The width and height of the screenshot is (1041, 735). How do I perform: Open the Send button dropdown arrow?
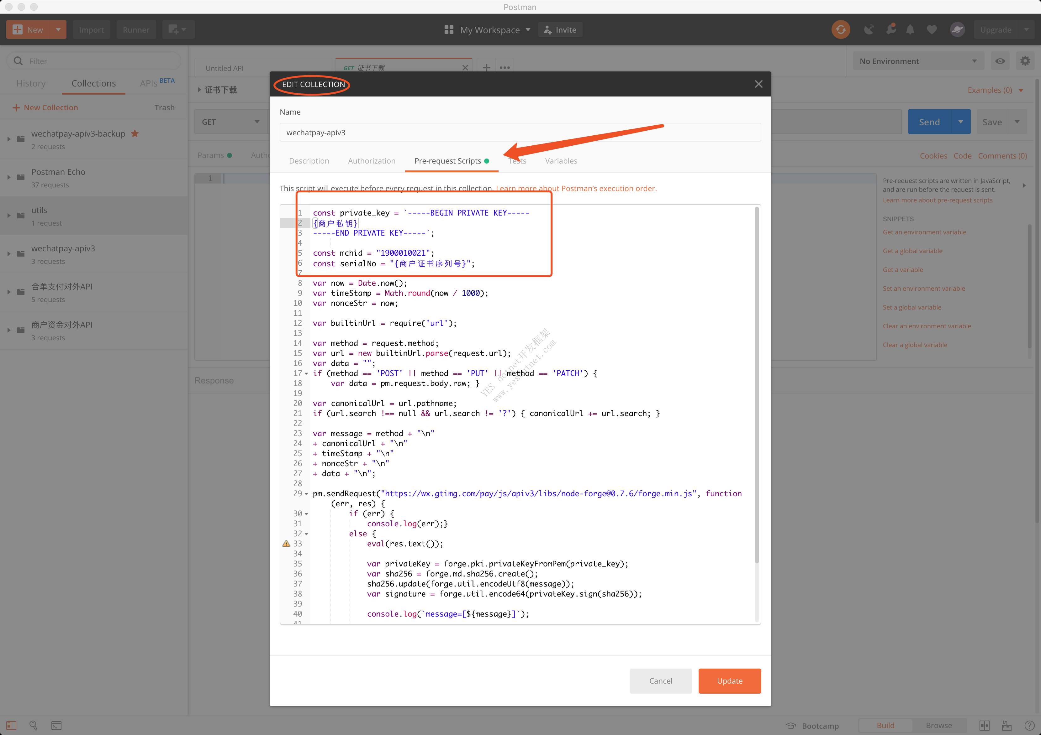[960, 122]
